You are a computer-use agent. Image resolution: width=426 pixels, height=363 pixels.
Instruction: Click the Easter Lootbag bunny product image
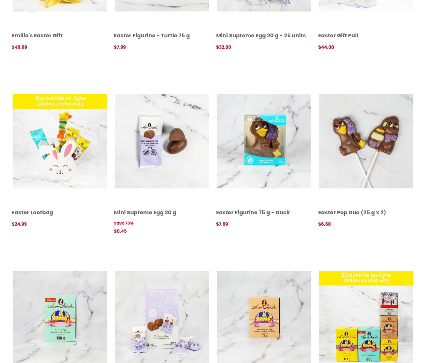coord(60,141)
